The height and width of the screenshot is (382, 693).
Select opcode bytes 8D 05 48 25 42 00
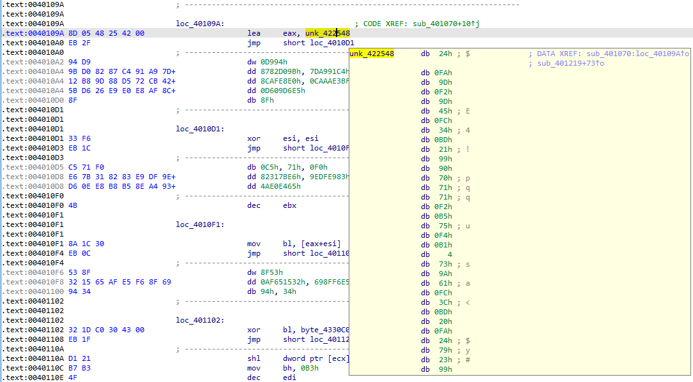click(107, 33)
